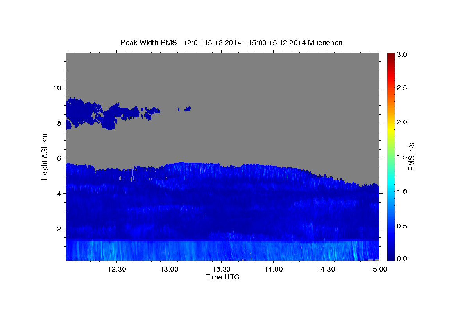Click the colorbar value 0.5

pyautogui.click(x=403, y=226)
